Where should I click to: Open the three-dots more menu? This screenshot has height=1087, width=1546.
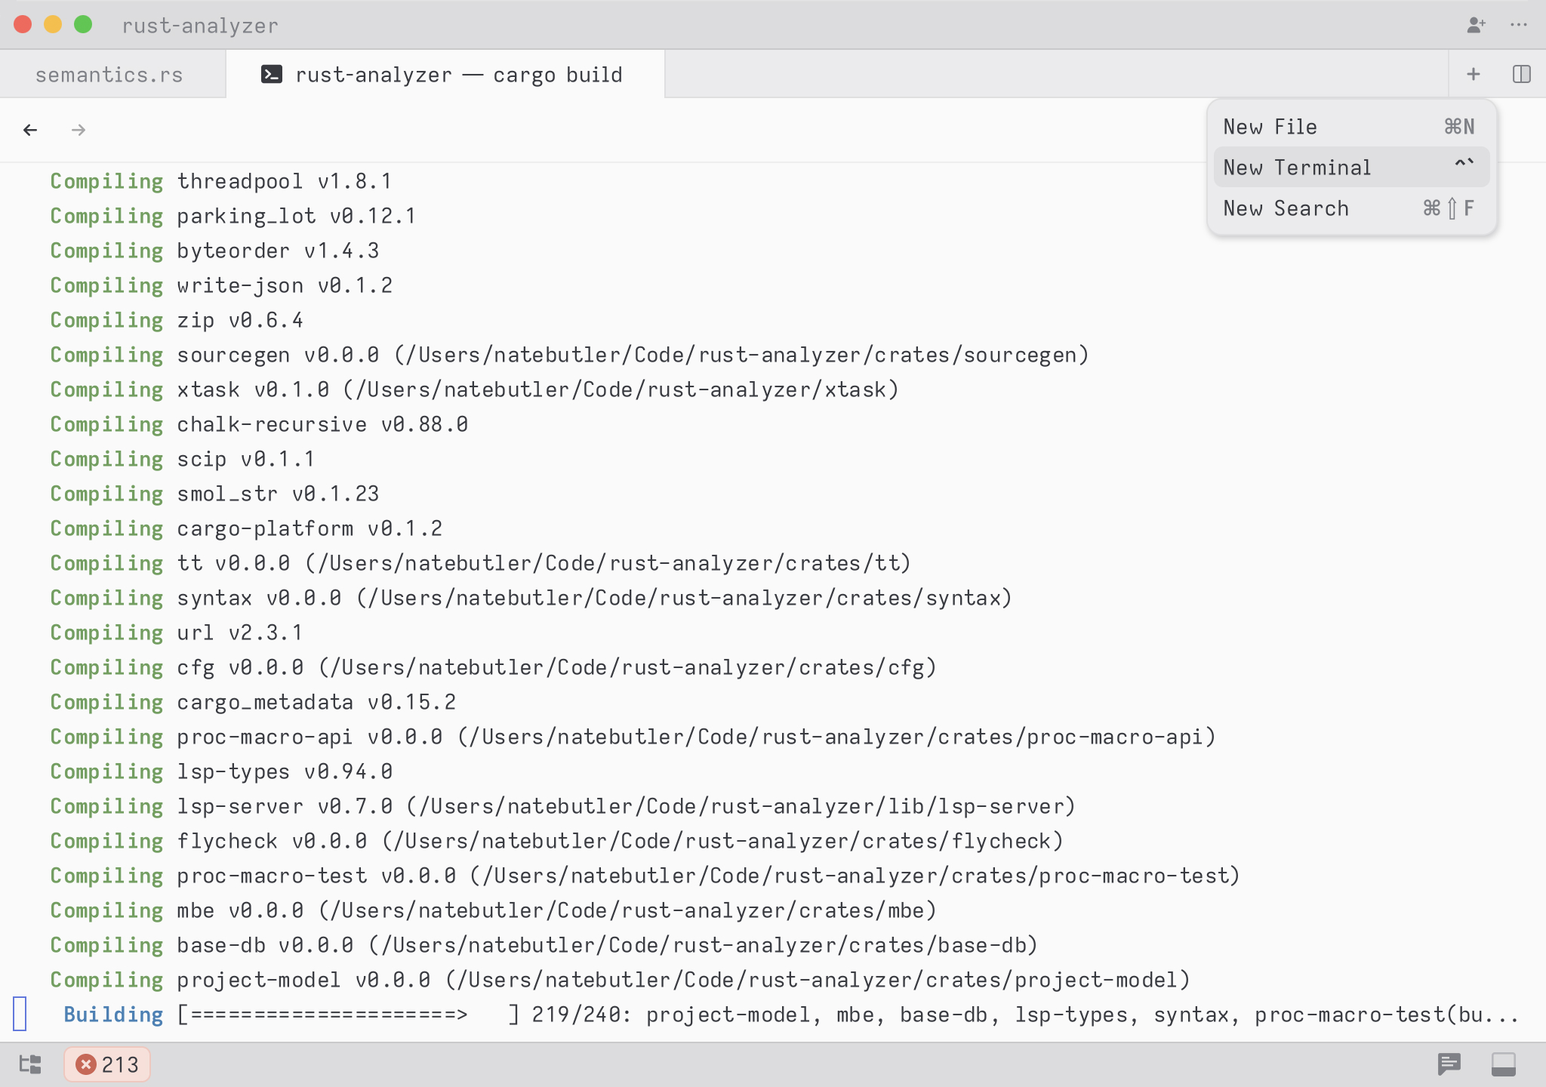point(1519,25)
